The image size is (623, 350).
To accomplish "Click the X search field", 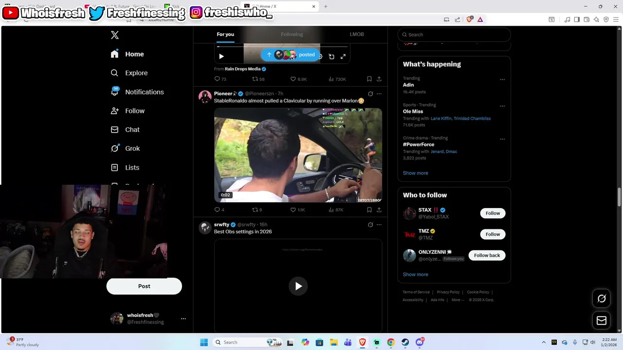I will tap(454, 35).
